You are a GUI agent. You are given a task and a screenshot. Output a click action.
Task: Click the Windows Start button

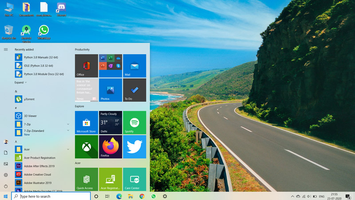(x=6, y=196)
